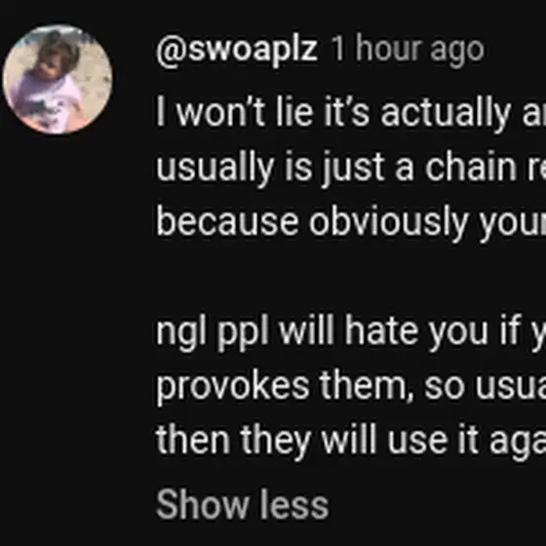Click the word 'chain' in the comment

pos(471,167)
